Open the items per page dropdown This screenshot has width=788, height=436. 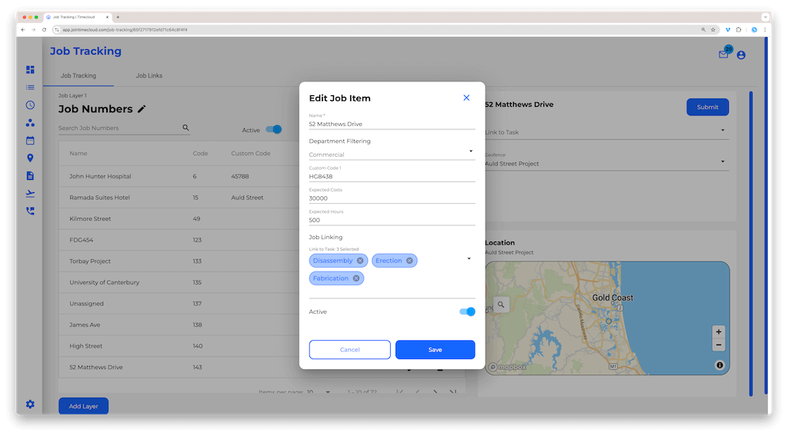coord(319,391)
